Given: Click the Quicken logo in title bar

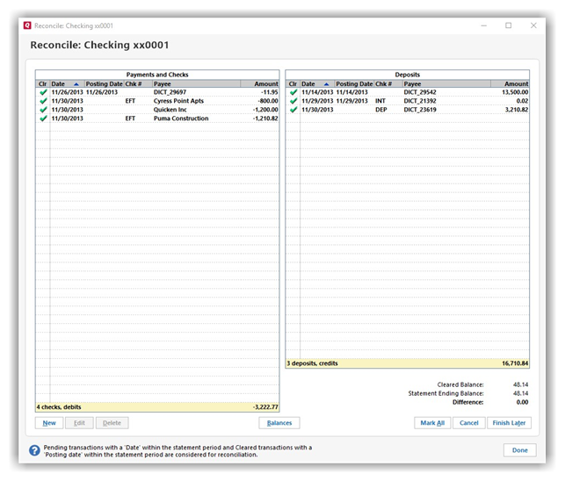Looking at the screenshot, I should coord(27,25).
